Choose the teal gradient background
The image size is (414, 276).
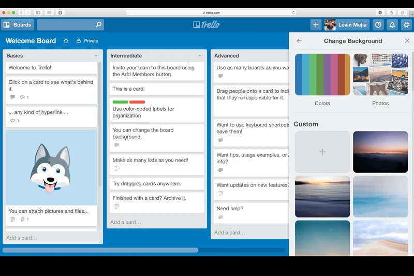tap(322, 238)
